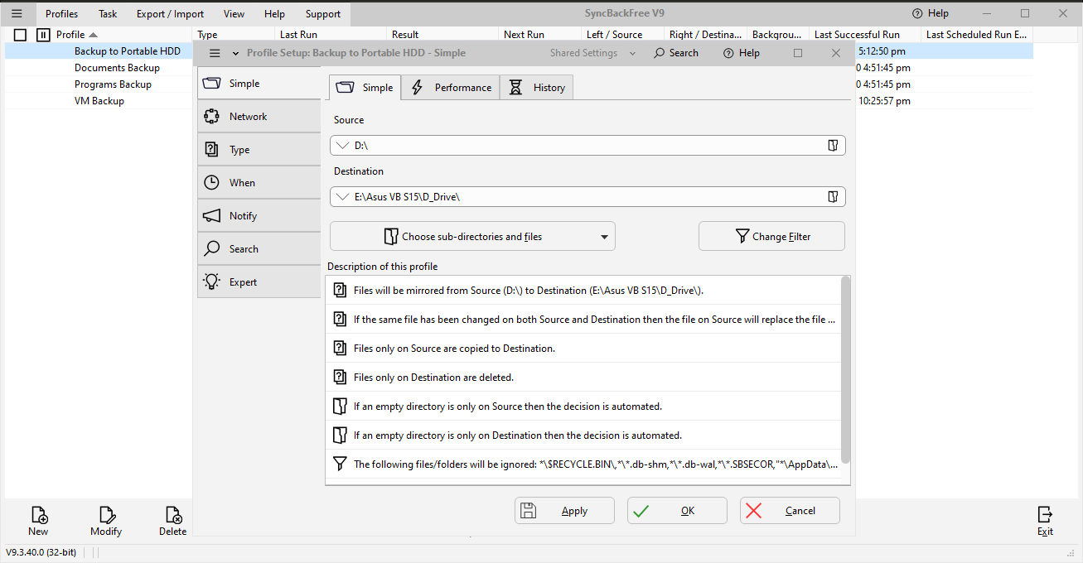Click Search in Profile Setup title bar
Screen dimensions: 1083x563
click(675, 53)
